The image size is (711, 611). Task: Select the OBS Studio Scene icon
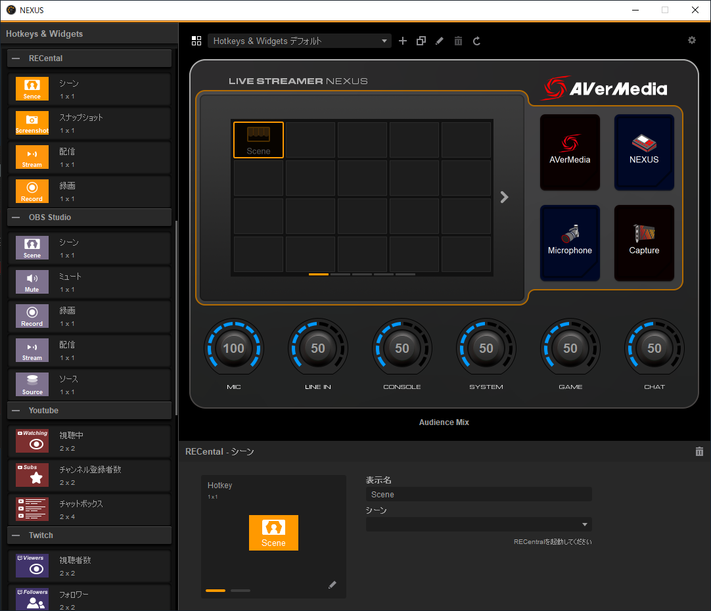point(32,248)
